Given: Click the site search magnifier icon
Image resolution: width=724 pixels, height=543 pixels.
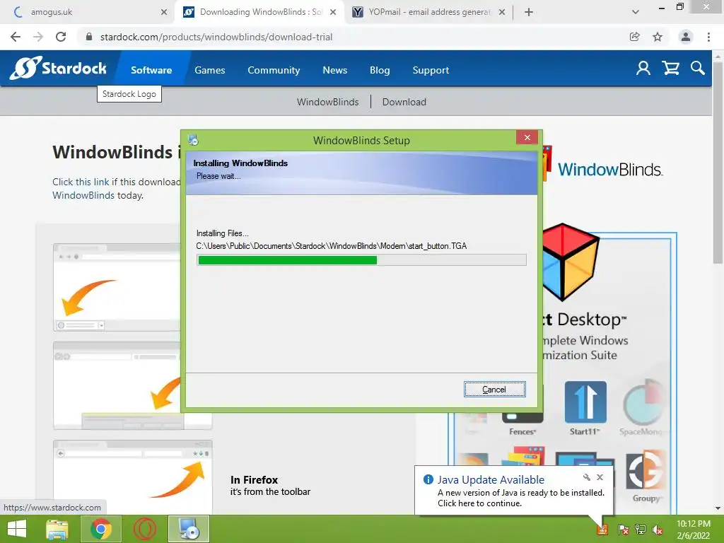Looking at the screenshot, I should pyautogui.click(x=697, y=69).
